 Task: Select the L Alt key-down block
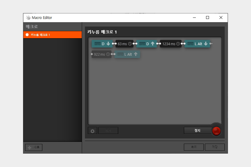coord(197,44)
